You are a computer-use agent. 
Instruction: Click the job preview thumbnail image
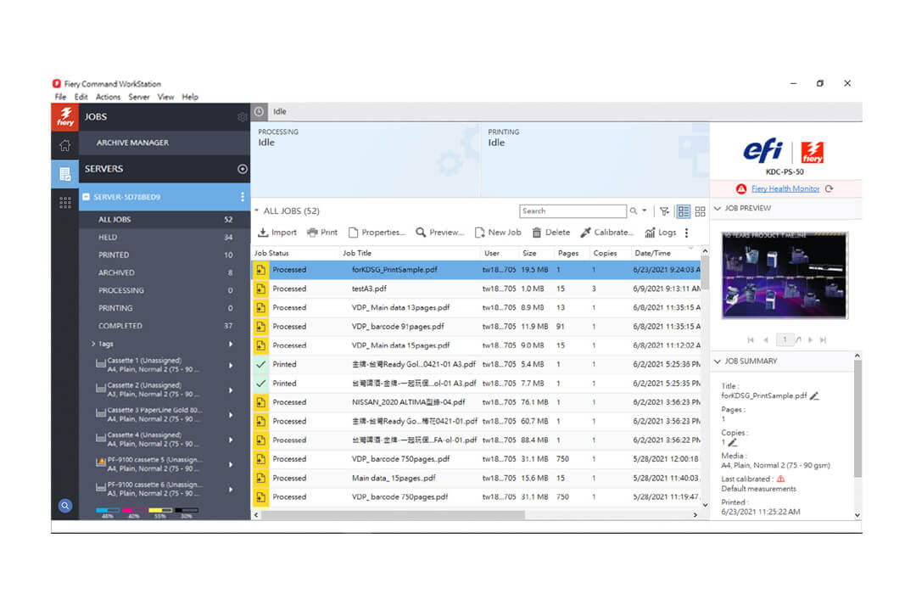click(785, 276)
